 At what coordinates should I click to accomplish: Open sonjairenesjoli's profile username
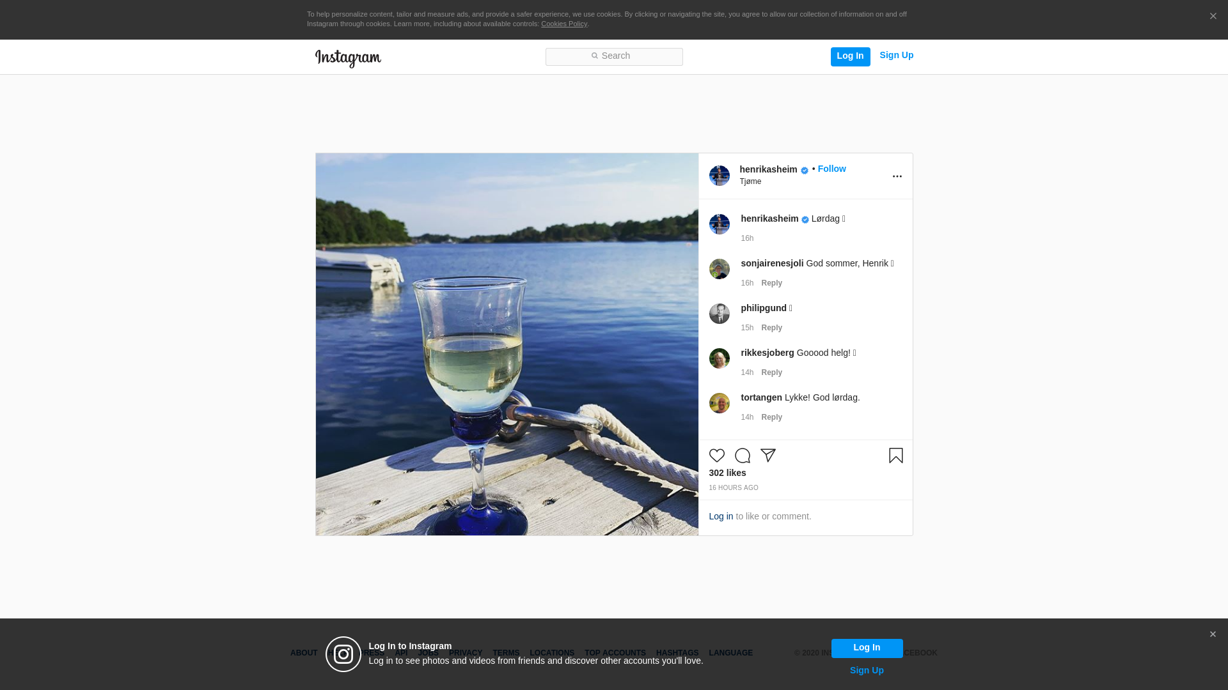coord(772,264)
